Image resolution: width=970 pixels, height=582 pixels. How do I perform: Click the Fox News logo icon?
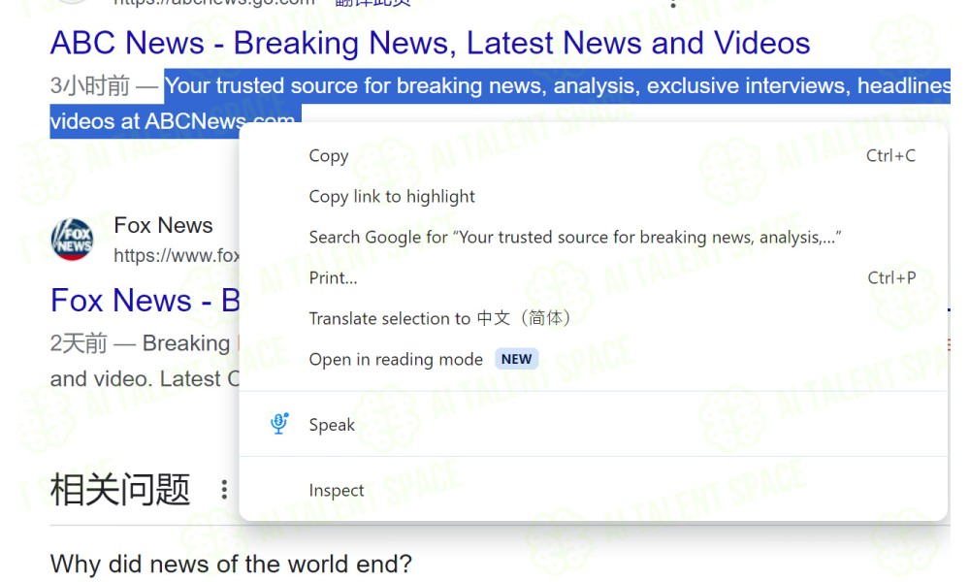(x=73, y=240)
